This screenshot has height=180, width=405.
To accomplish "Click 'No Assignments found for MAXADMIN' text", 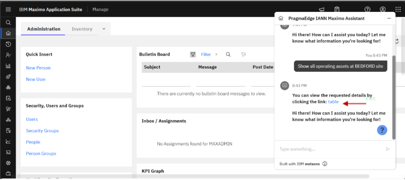I will pos(195,144).
